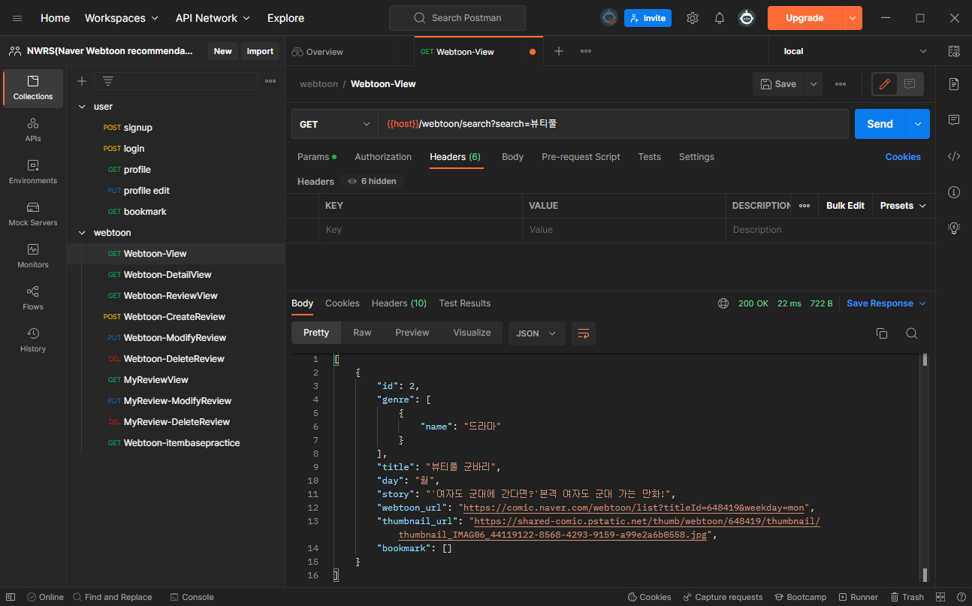Switch to the request Body tab

tap(513, 157)
